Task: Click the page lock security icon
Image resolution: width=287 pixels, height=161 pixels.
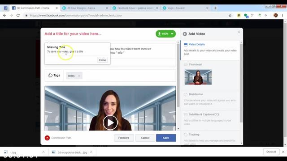Action: [26, 16]
